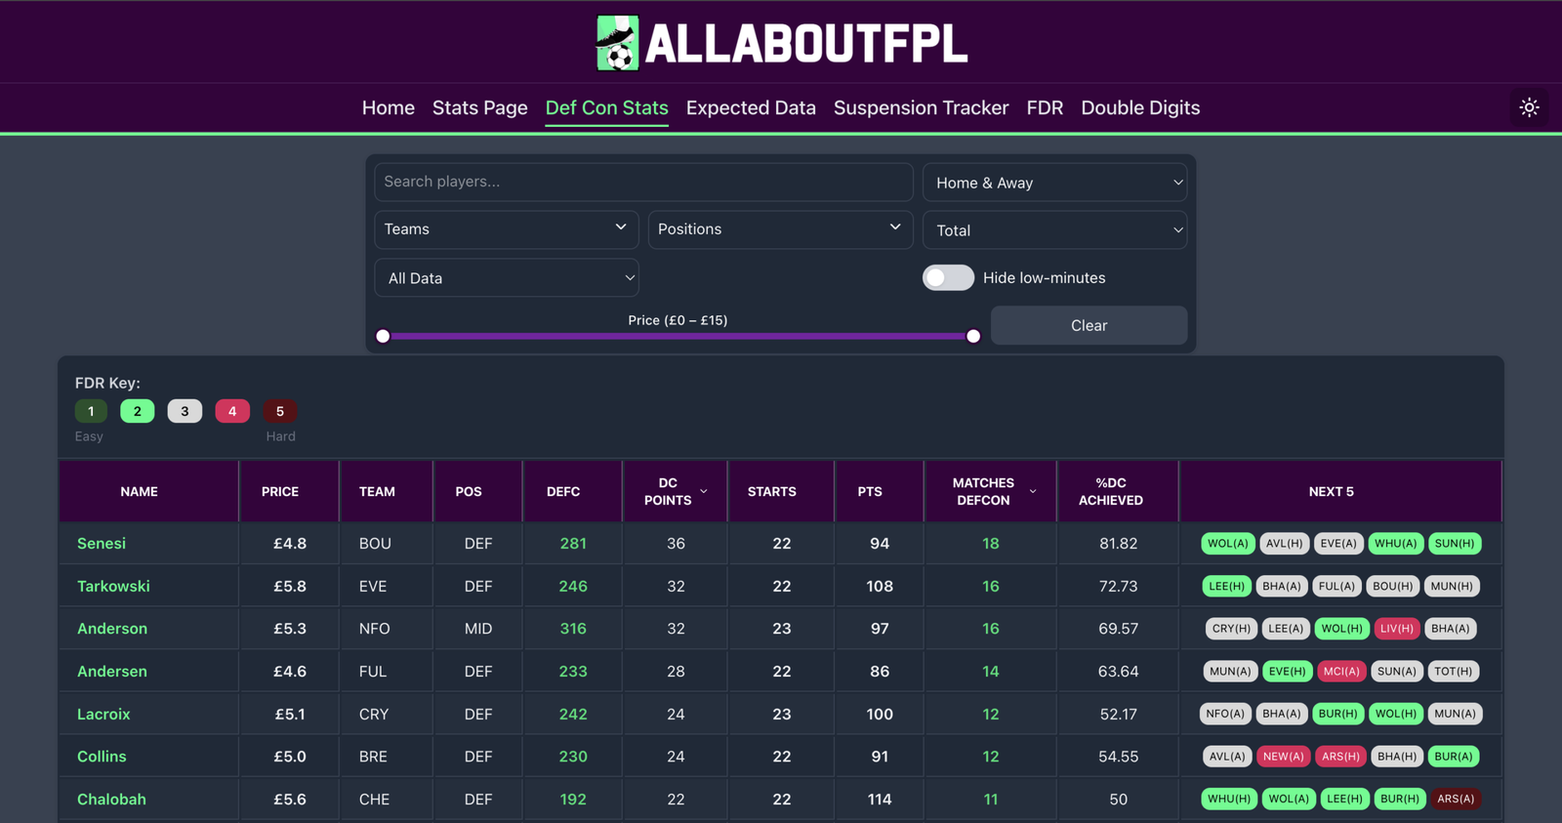Click the NEXT 5 column header

1340,491
